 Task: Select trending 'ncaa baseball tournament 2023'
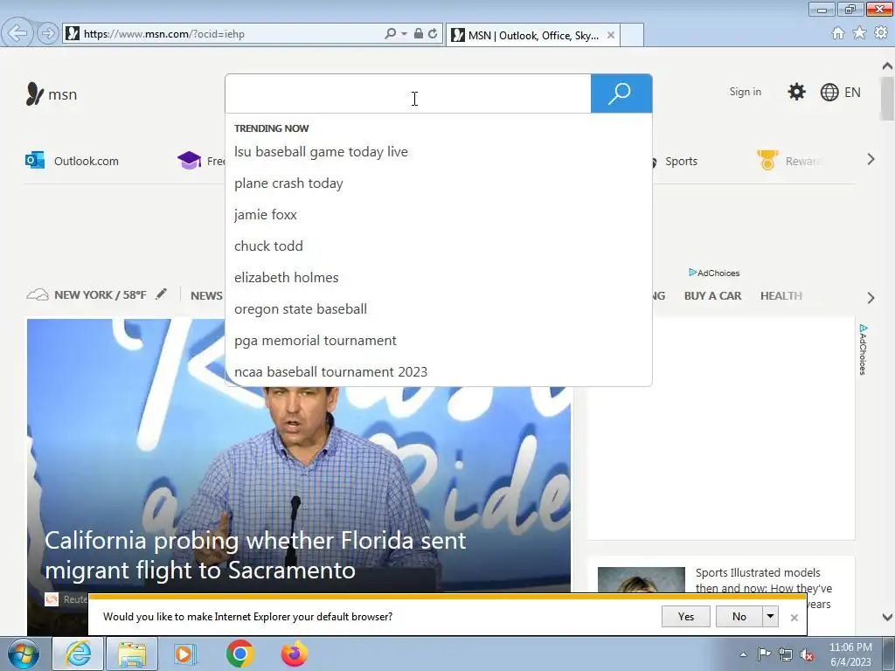click(330, 371)
